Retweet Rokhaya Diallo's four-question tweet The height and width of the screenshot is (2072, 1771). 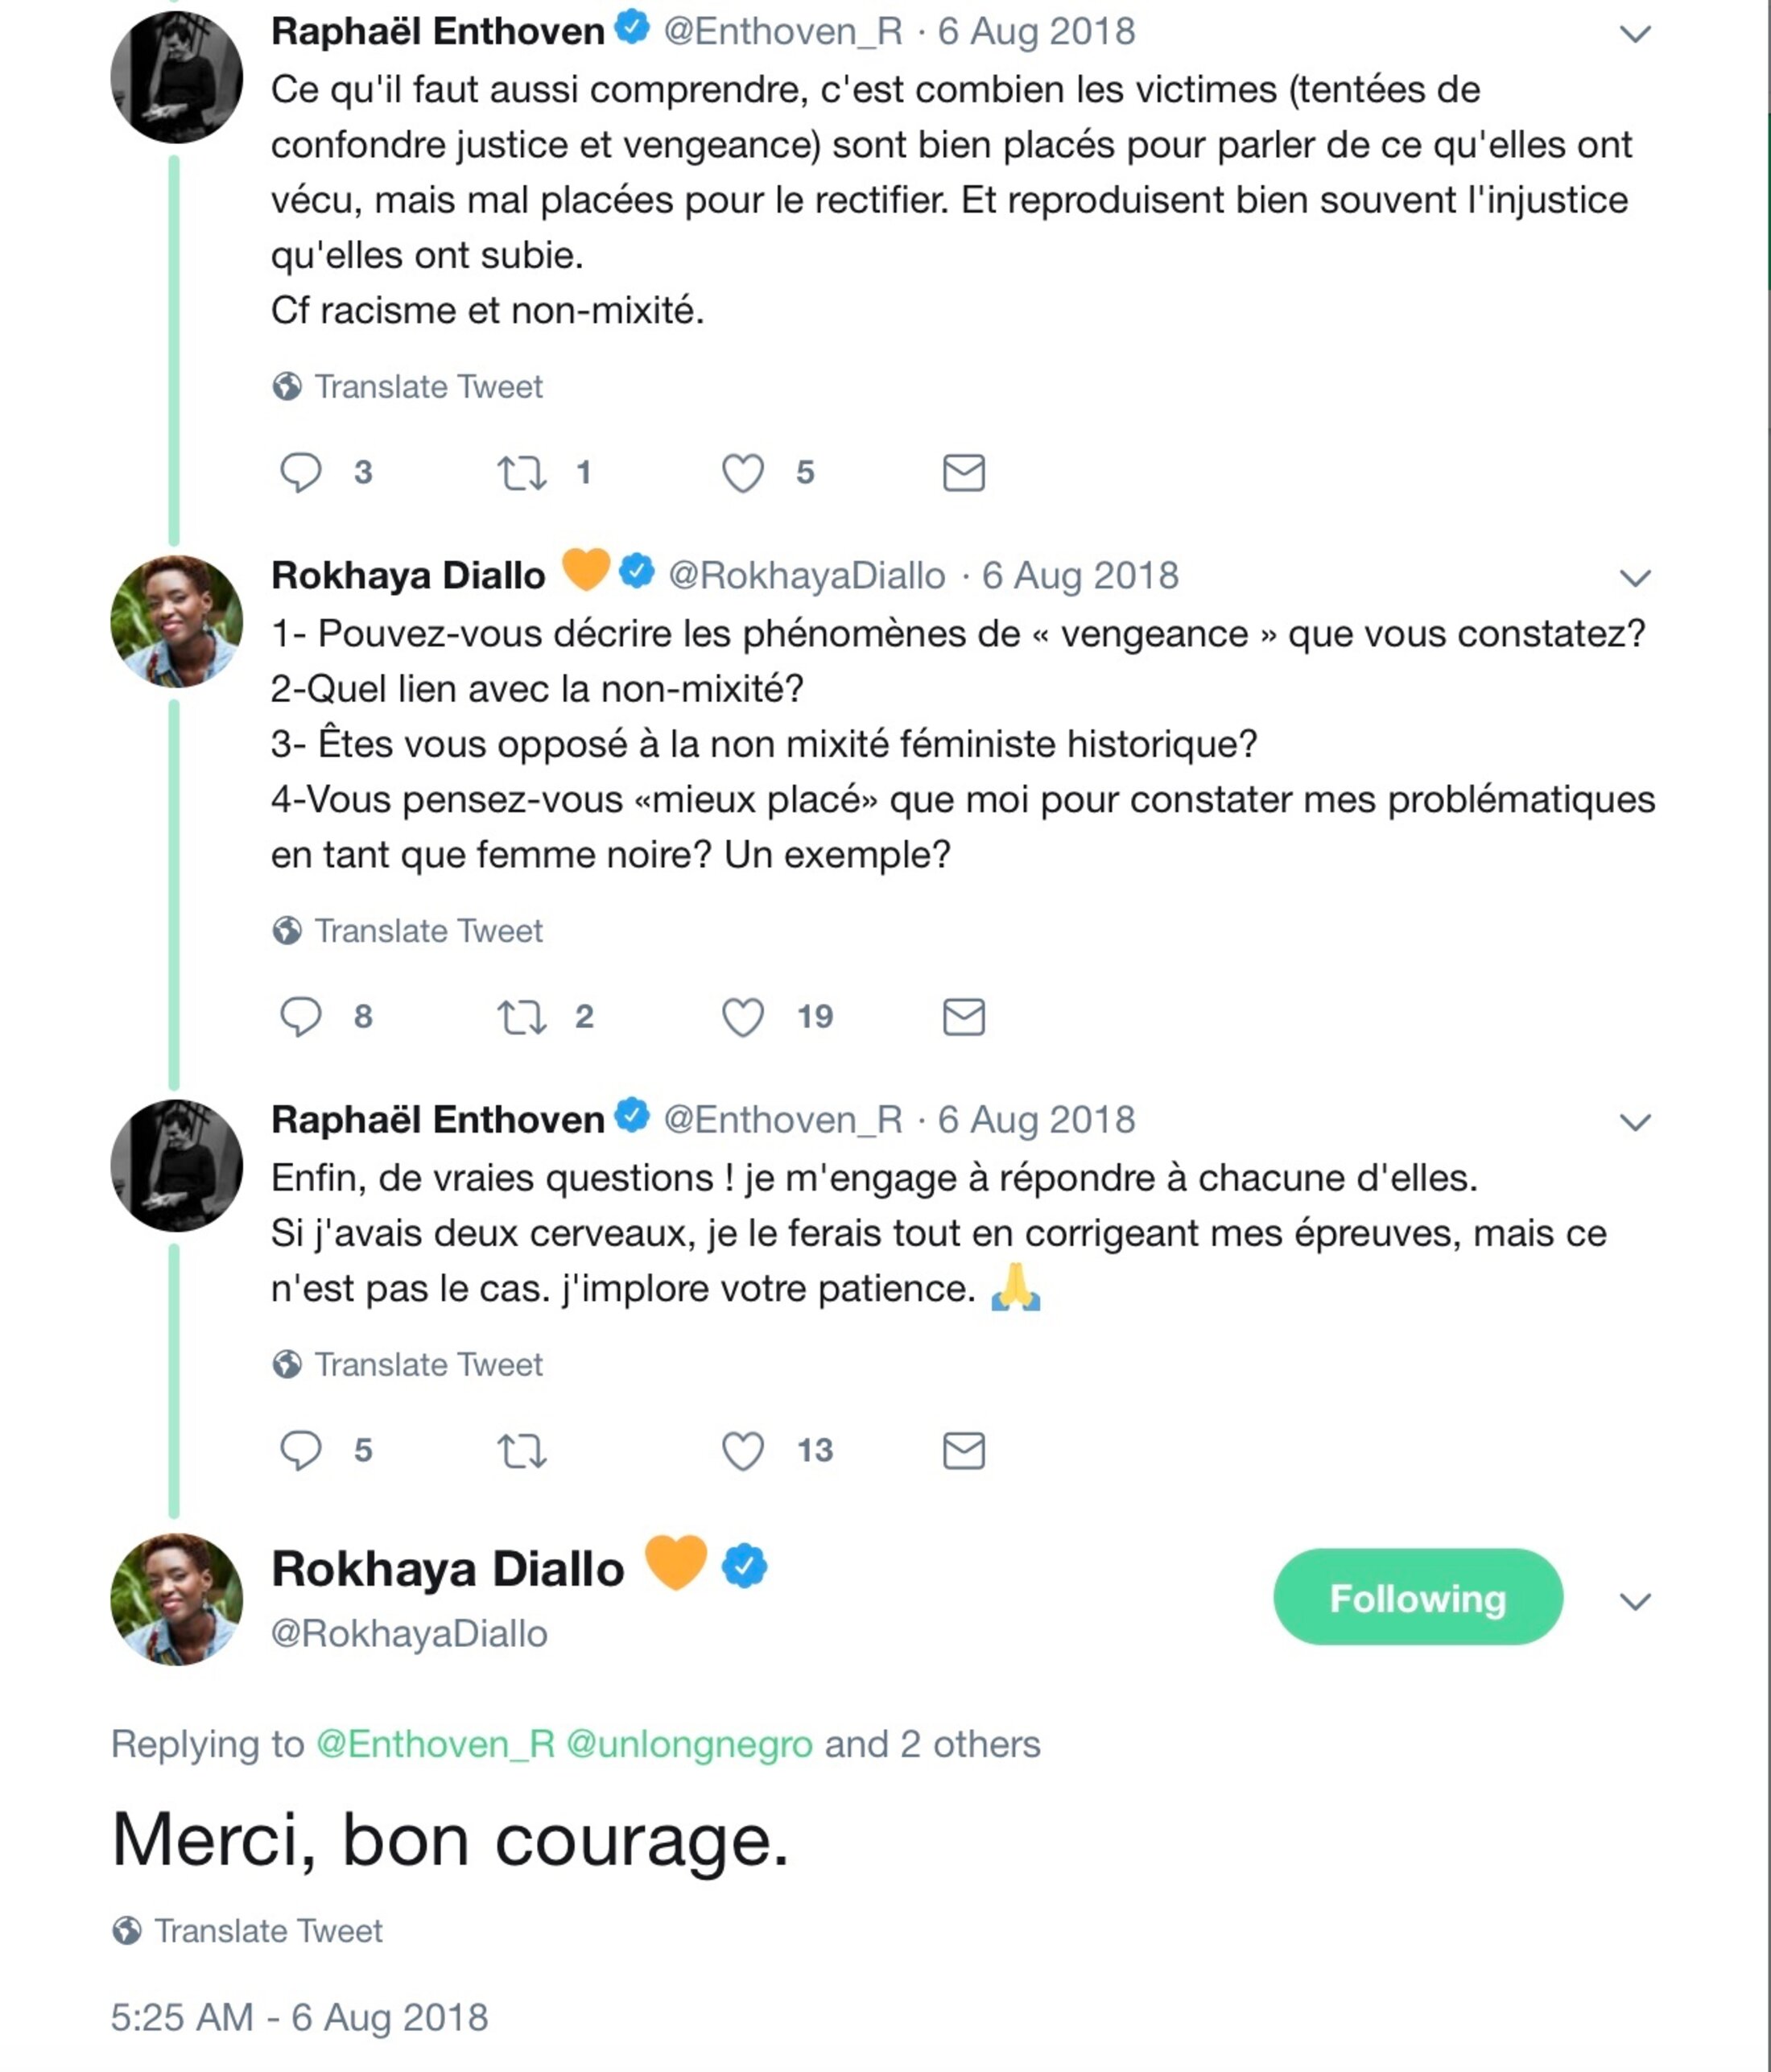point(522,1016)
